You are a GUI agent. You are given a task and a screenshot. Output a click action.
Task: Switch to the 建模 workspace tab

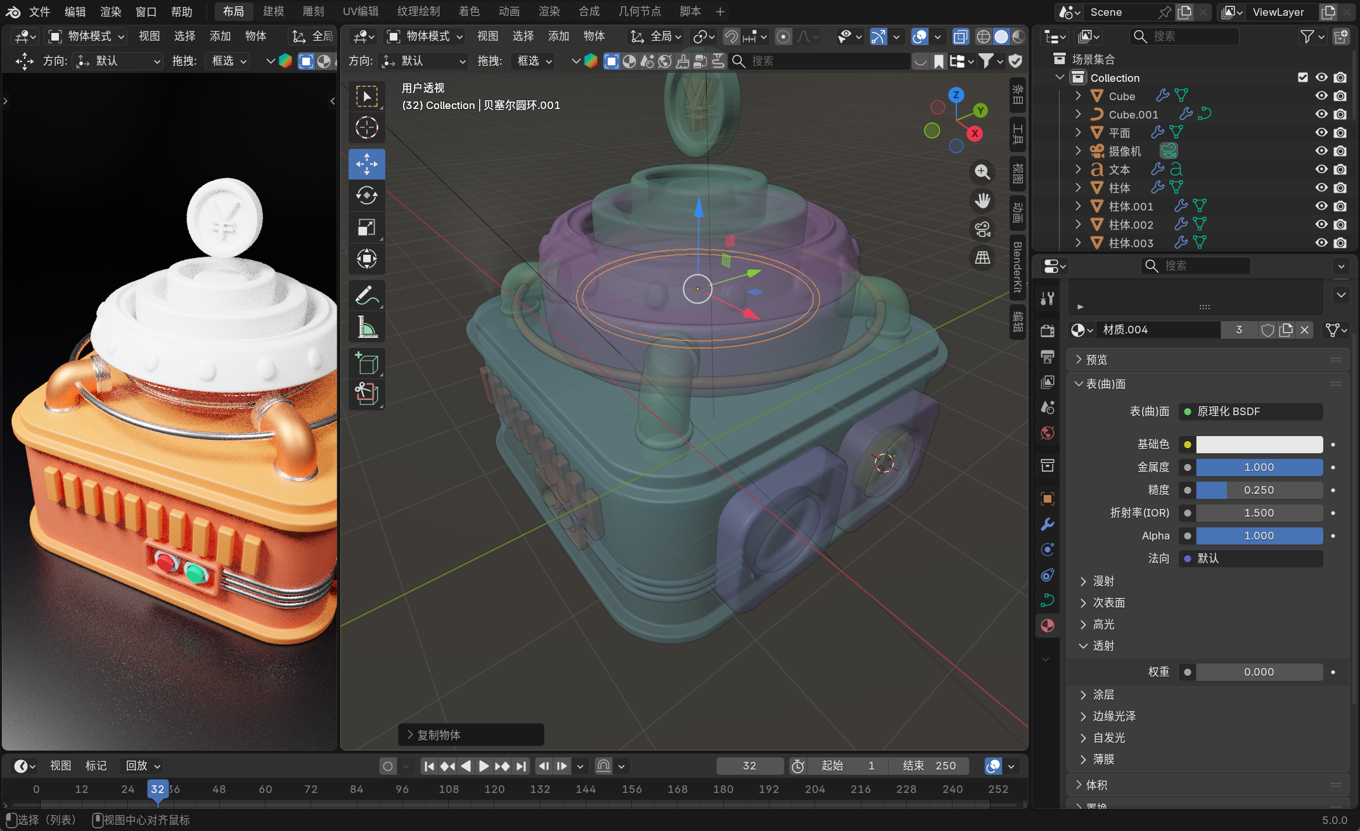(274, 11)
